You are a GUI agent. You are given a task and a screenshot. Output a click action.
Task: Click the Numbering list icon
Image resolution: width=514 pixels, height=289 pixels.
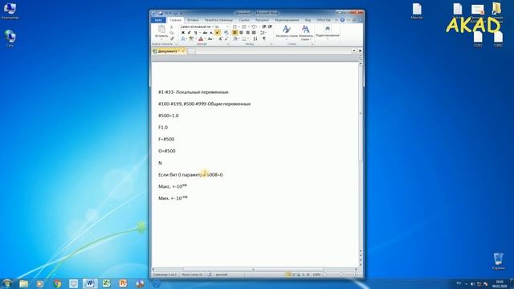[244, 26]
